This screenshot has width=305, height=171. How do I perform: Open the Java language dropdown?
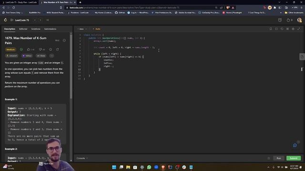(x=82, y=29)
